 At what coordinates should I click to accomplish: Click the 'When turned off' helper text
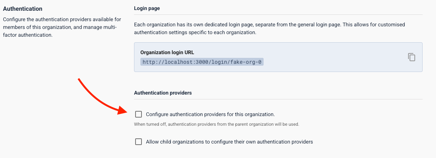point(216,124)
